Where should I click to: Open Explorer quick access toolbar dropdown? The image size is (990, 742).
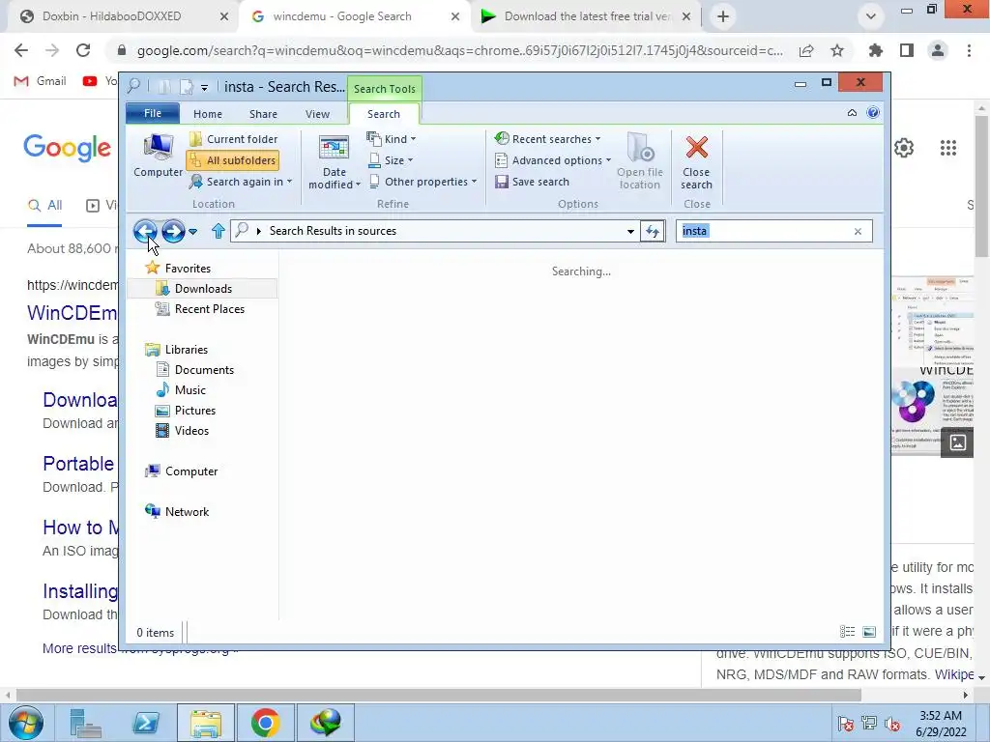[x=205, y=88]
